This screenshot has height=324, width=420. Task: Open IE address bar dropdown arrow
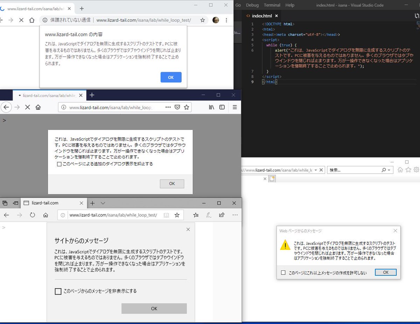point(315,170)
